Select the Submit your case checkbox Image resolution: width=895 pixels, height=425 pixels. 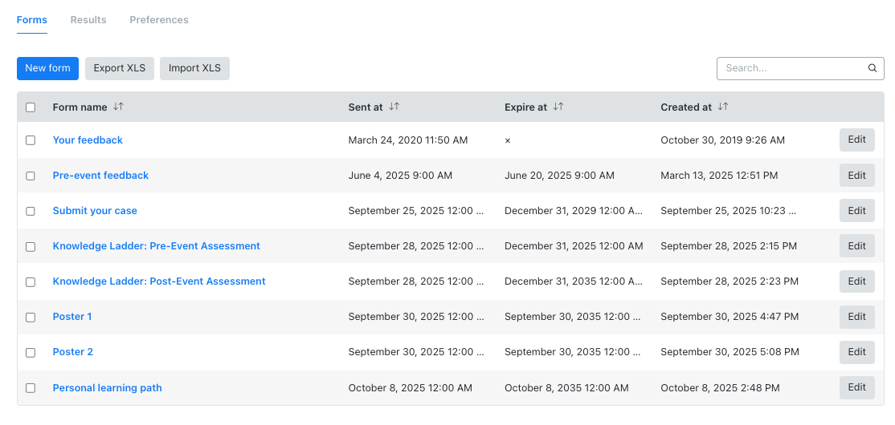(x=31, y=211)
